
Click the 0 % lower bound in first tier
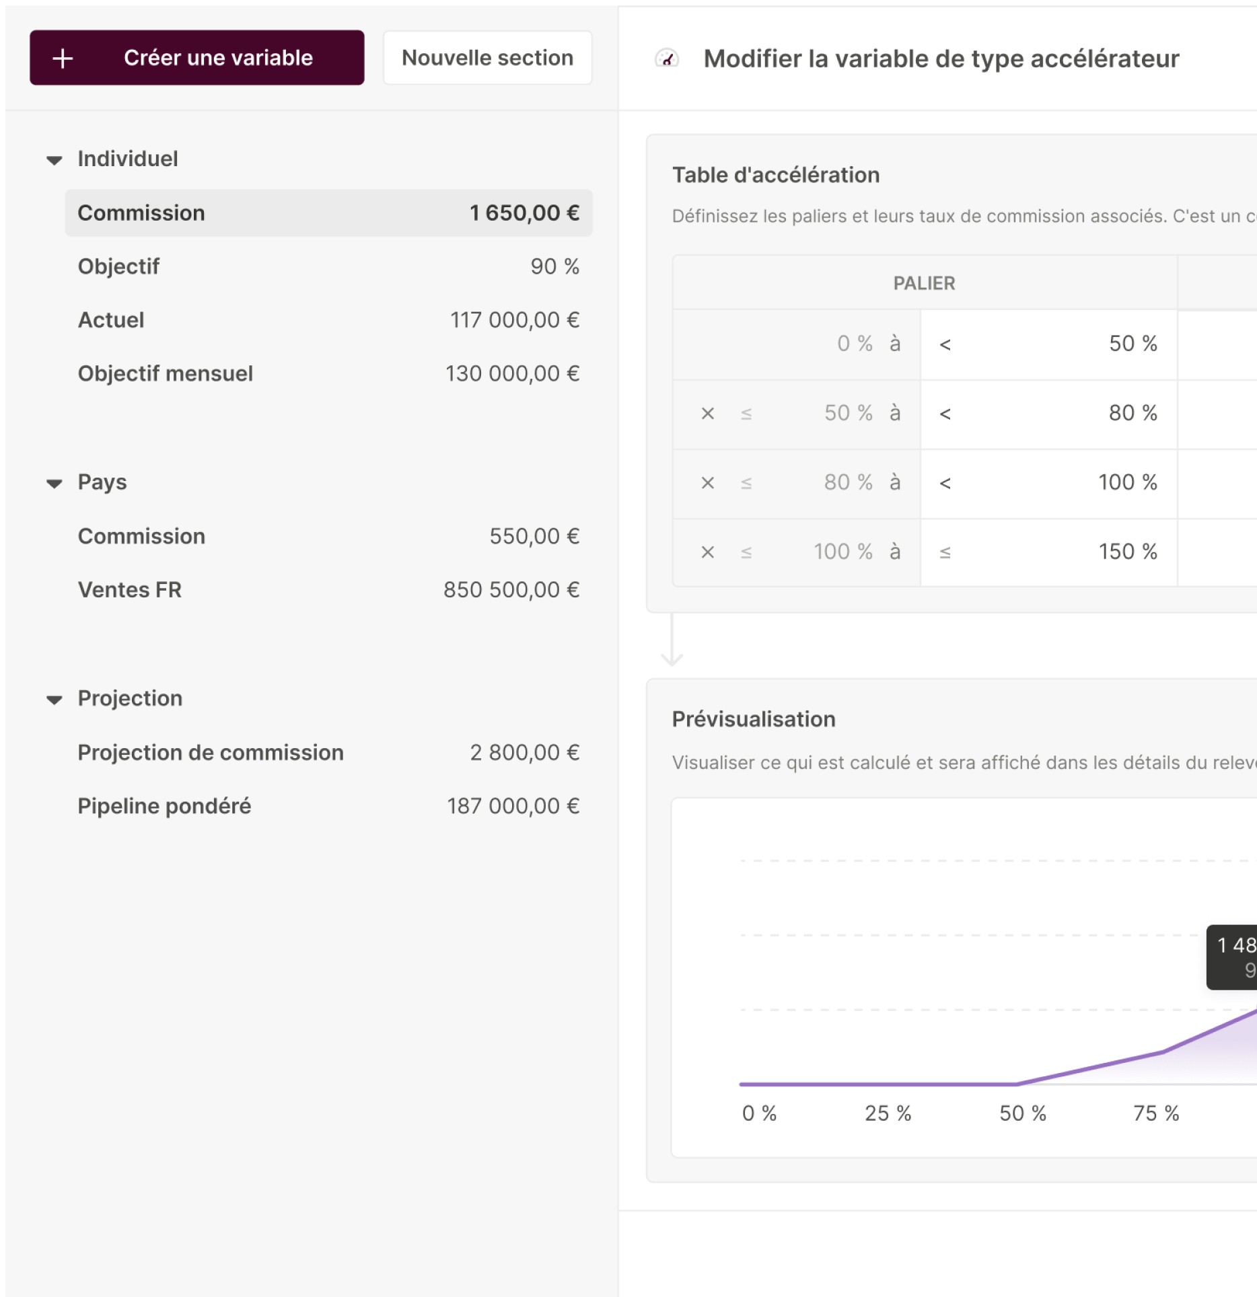coord(855,344)
